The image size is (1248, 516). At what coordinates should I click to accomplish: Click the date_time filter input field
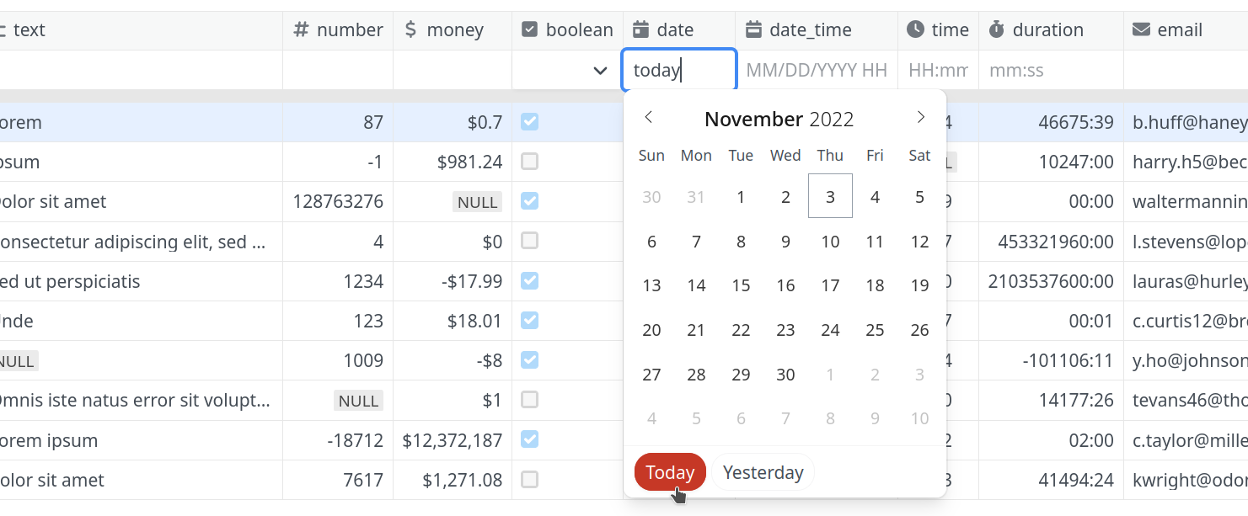point(816,71)
